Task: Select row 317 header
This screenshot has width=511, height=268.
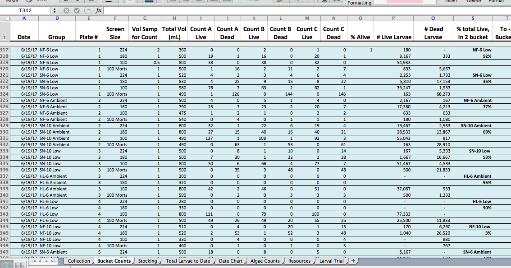Action: [x=5, y=50]
